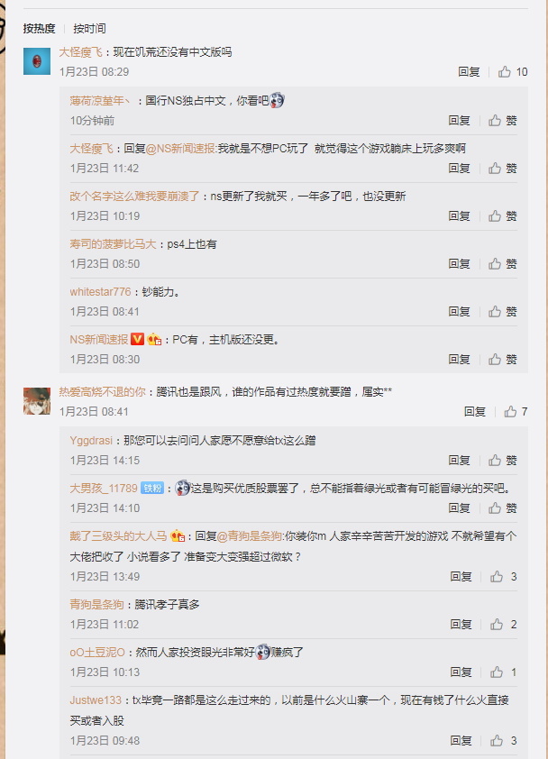Sort comments by 按时间

(89, 29)
